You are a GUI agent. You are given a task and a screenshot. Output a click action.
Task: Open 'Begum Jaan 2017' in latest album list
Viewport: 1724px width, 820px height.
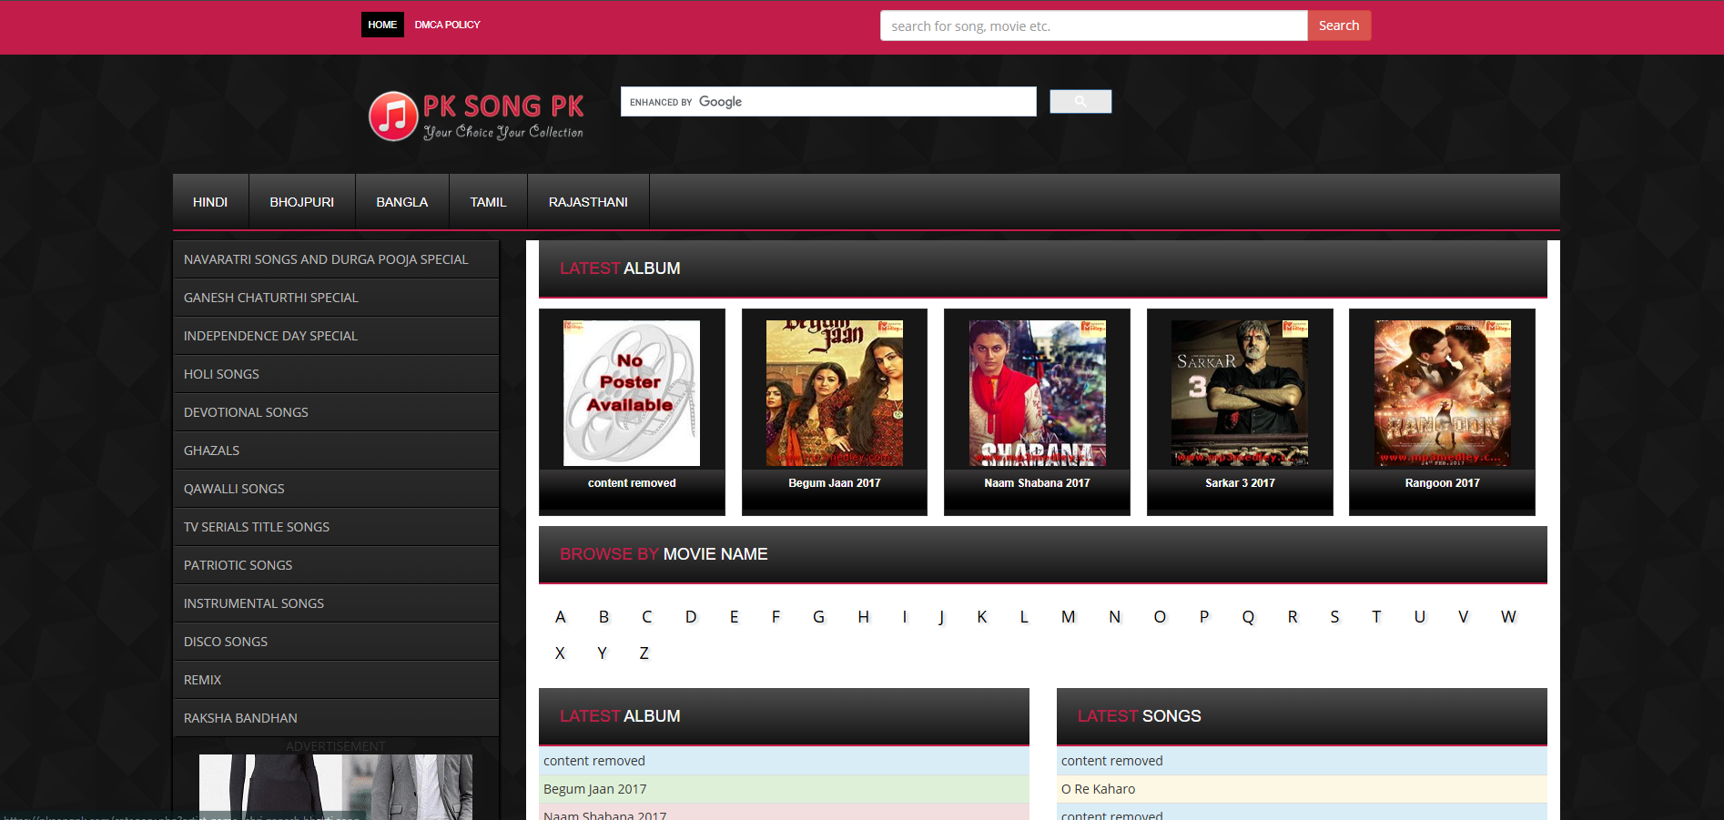click(x=595, y=789)
